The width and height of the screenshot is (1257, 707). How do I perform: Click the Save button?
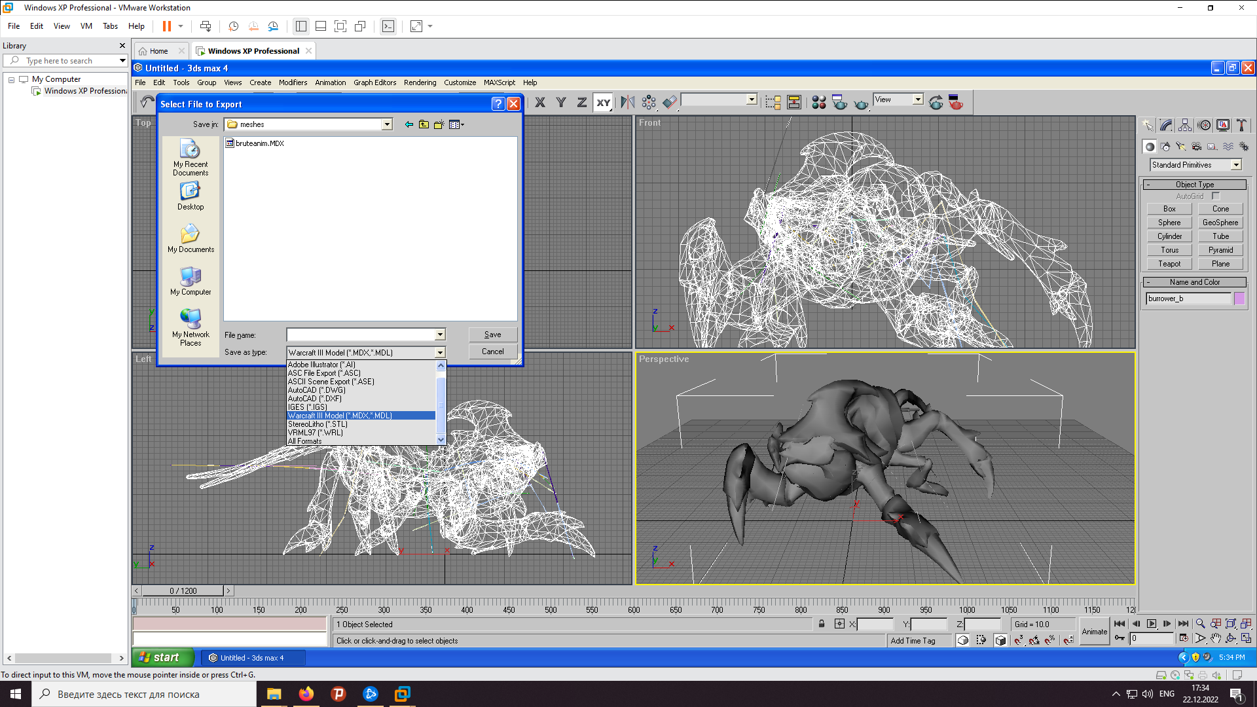click(493, 335)
